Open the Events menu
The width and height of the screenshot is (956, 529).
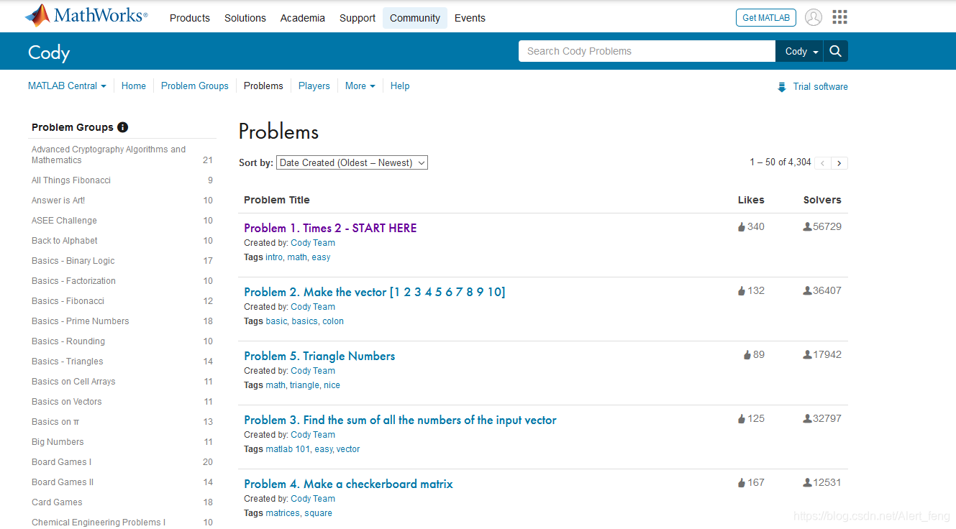pos(470,18)
